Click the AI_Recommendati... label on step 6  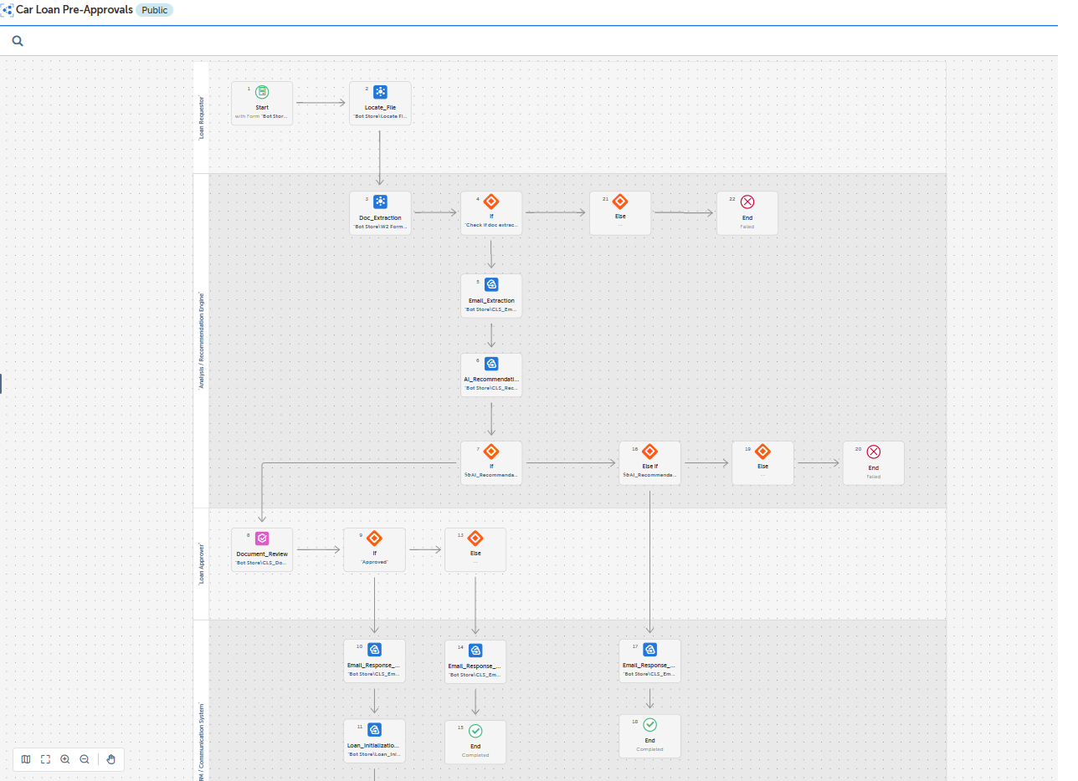(491, 379)
